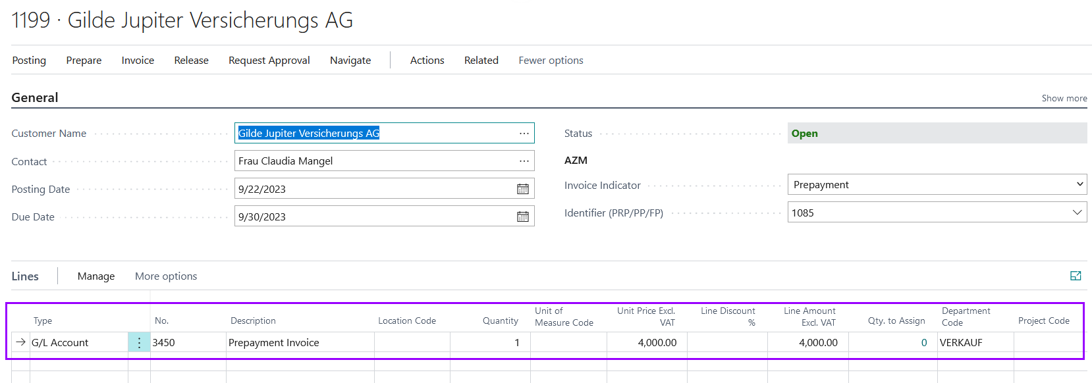
Task: Open the Prepare menu
Action: tap(84, 60)
